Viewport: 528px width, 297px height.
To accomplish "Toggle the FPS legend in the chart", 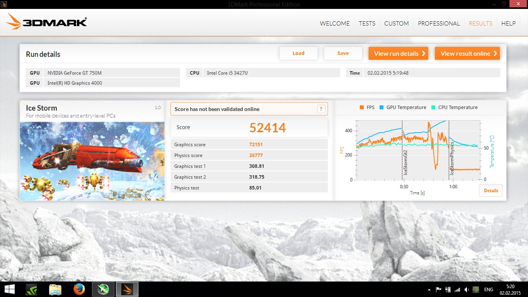I will [x=367, y=108].
